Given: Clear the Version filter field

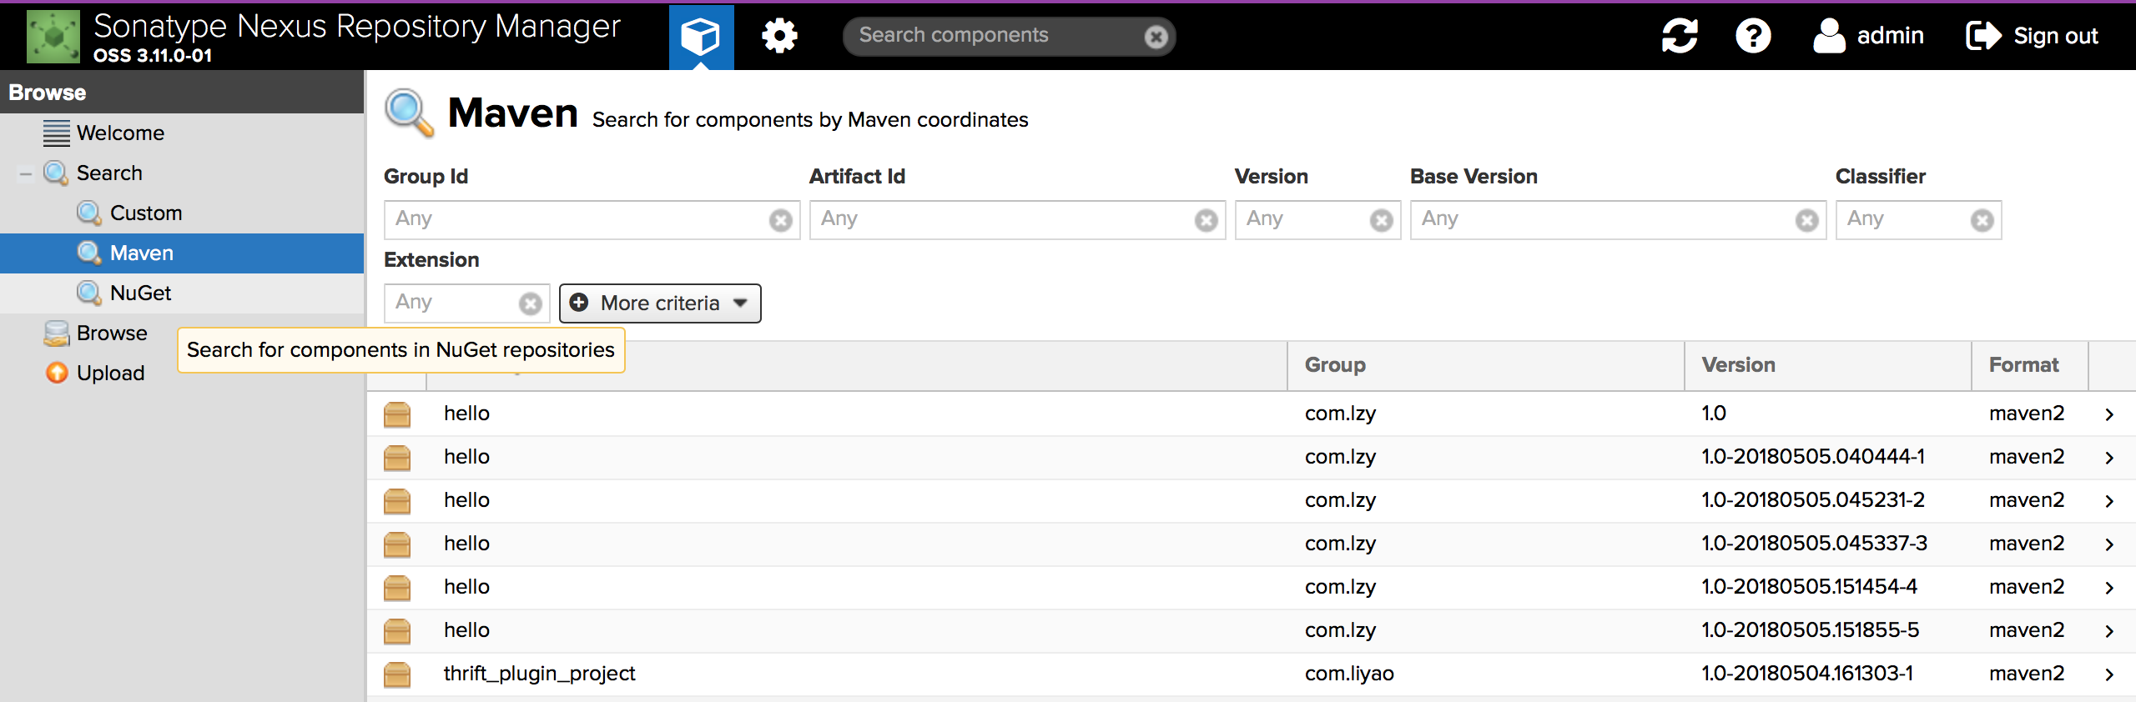Looking at the screenshot, I should point(1382,220).
